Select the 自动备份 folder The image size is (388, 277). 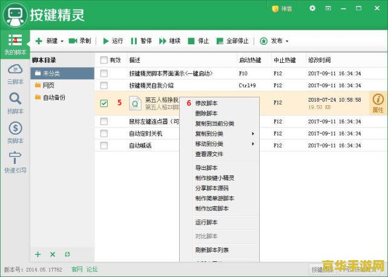(x=62, y=97)
